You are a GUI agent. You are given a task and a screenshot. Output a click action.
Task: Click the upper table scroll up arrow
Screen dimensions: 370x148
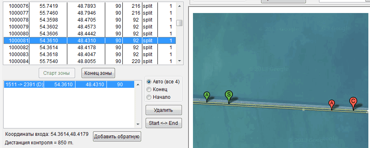coord(179,6)
